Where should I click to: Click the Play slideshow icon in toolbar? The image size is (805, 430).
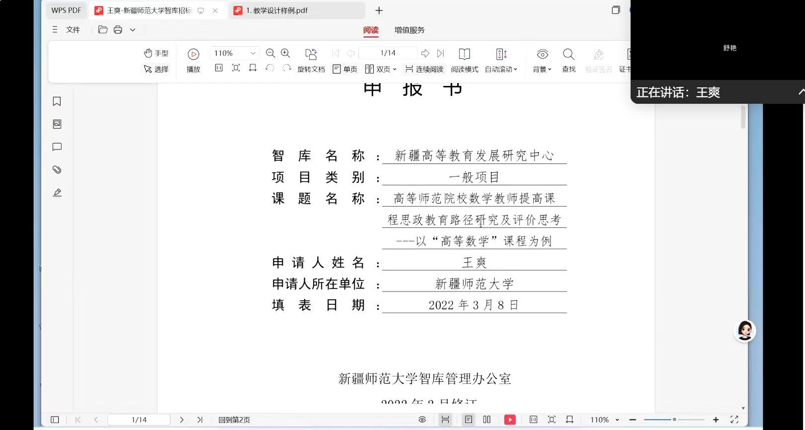click(x=193, y=54)
